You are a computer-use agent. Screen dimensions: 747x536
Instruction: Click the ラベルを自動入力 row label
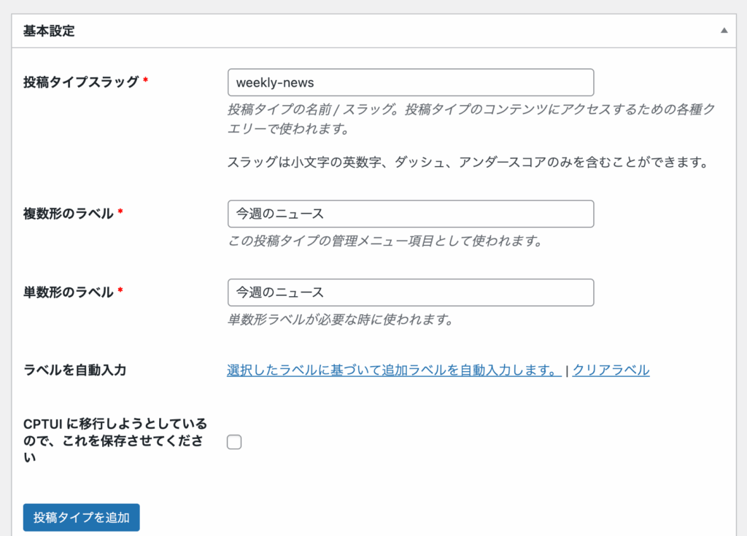coord(75,370)
